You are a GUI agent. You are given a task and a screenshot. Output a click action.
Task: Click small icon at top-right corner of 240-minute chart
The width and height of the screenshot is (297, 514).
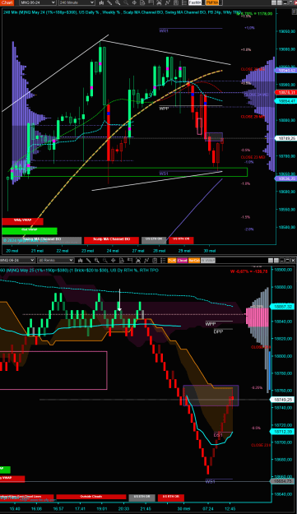point(294,12)
